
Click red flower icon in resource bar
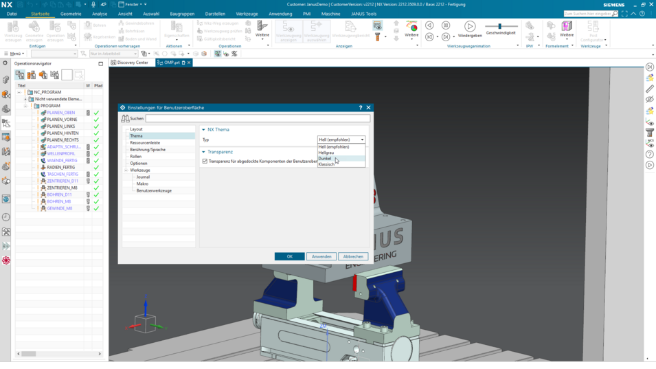click(x=6, y=260)
